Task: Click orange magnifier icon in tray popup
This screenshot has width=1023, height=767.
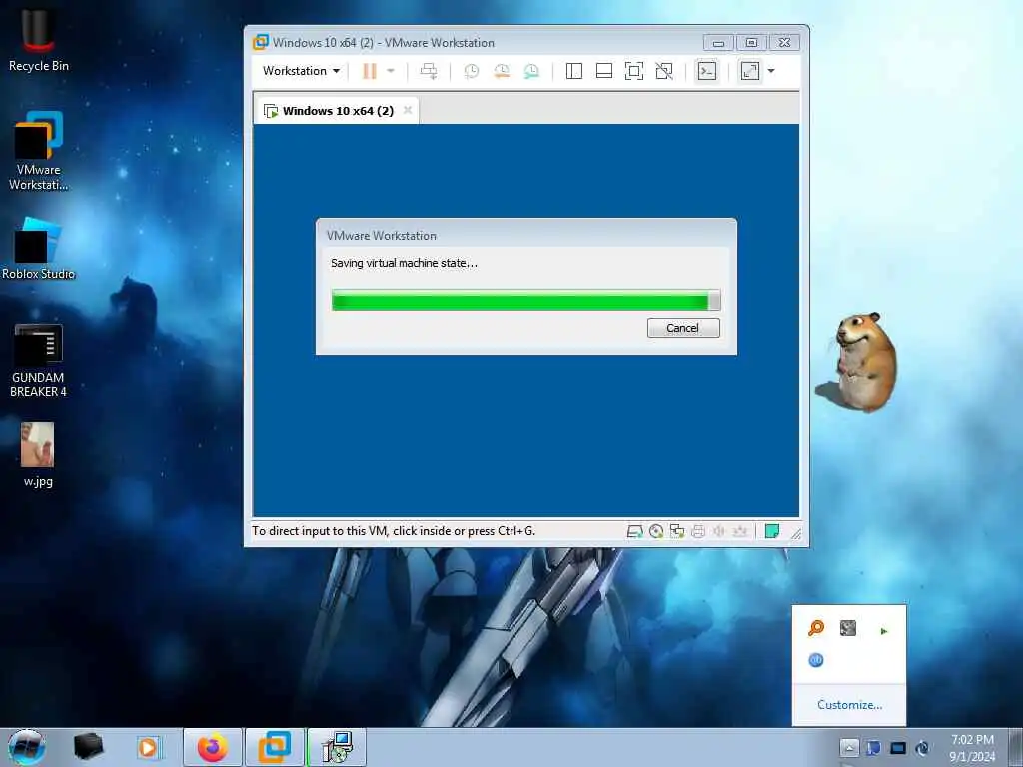Action: [x=816, y=628]
